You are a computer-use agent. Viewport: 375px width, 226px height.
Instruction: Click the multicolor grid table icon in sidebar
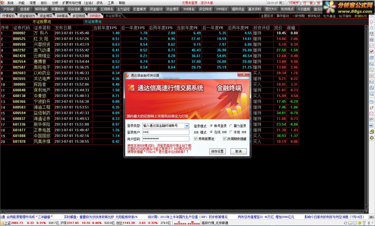372,40
